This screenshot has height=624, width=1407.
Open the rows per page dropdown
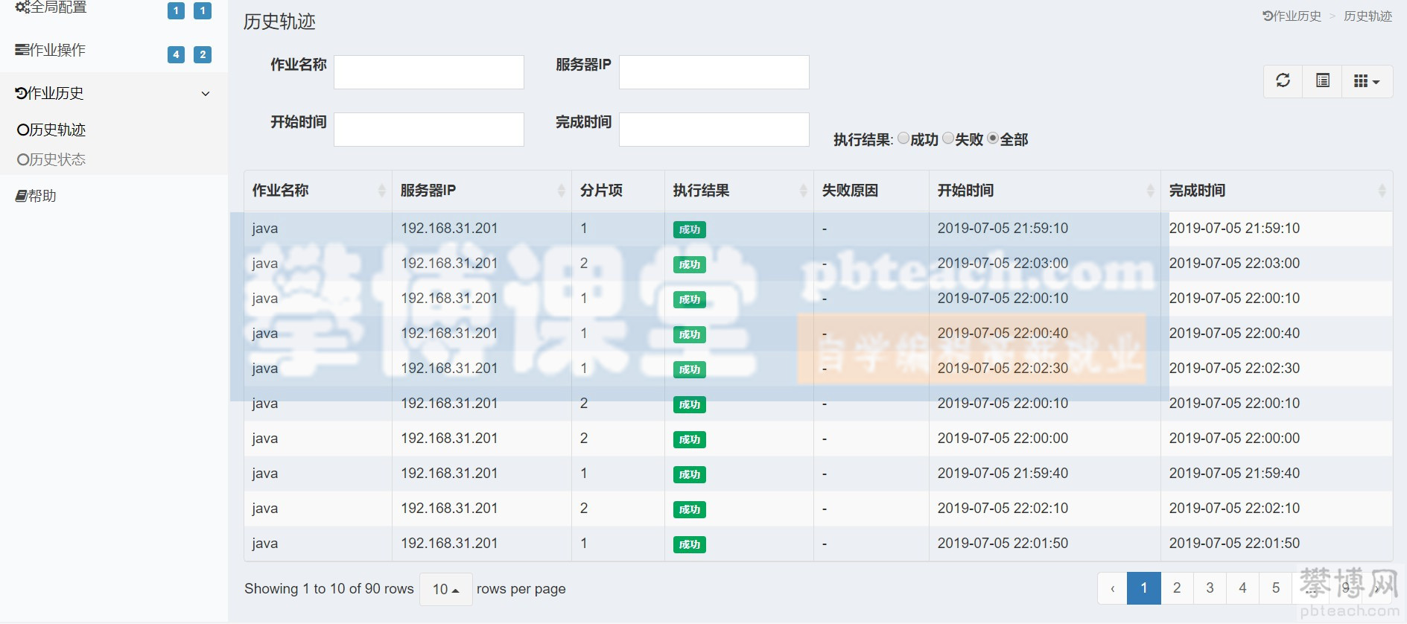click(445, 589)
